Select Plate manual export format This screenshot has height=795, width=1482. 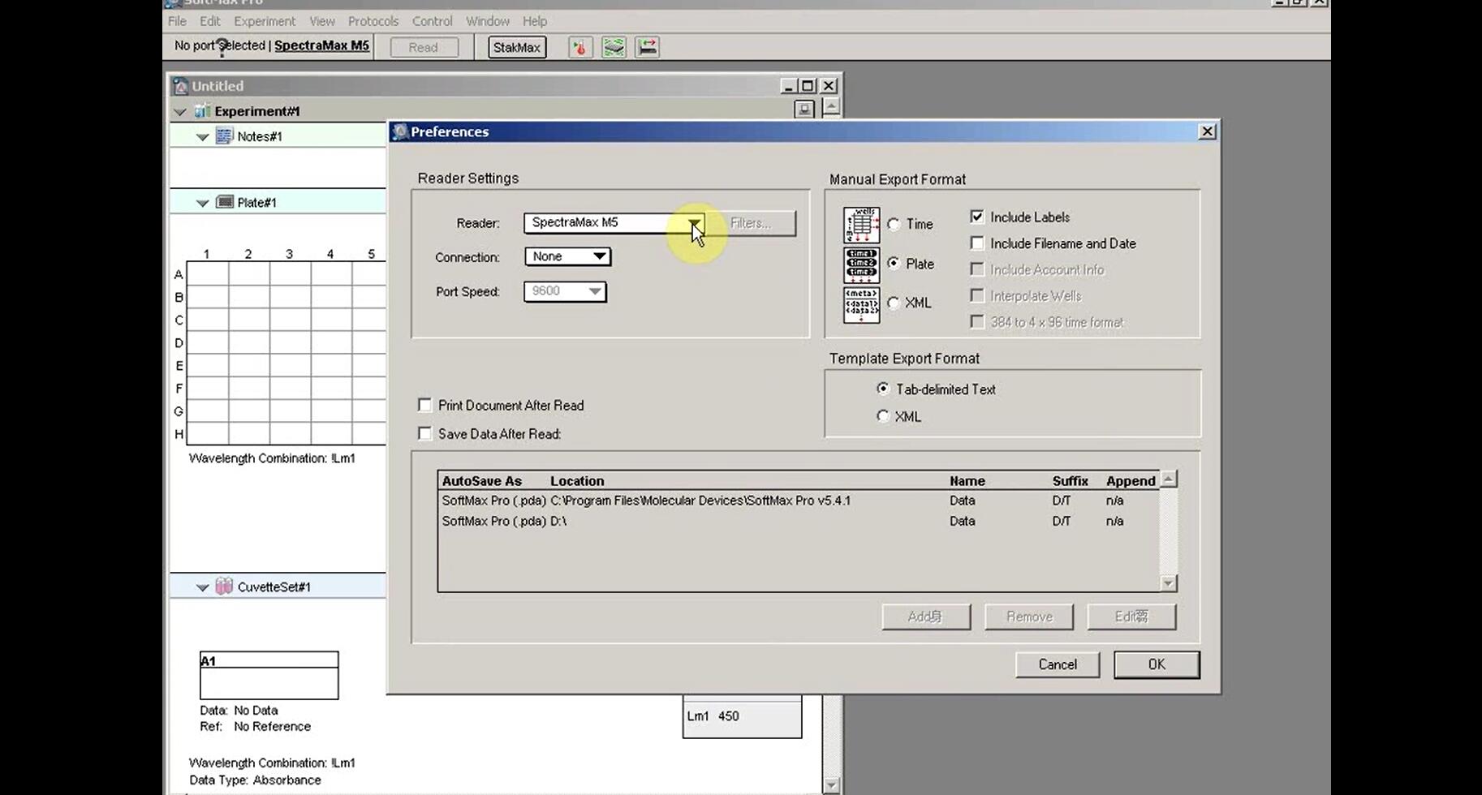(x=894, y=264)
